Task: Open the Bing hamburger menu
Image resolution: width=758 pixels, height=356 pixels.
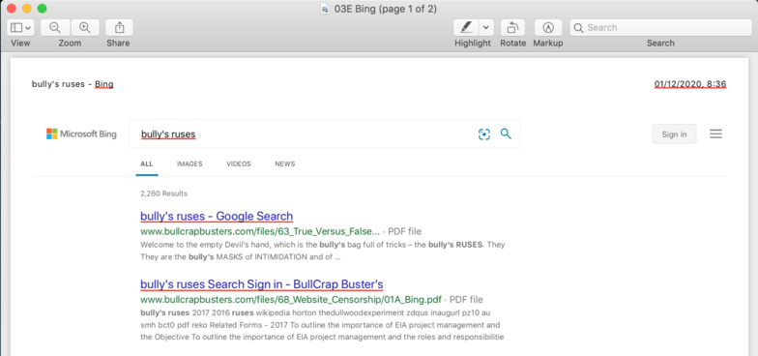Action: (715, 133)
